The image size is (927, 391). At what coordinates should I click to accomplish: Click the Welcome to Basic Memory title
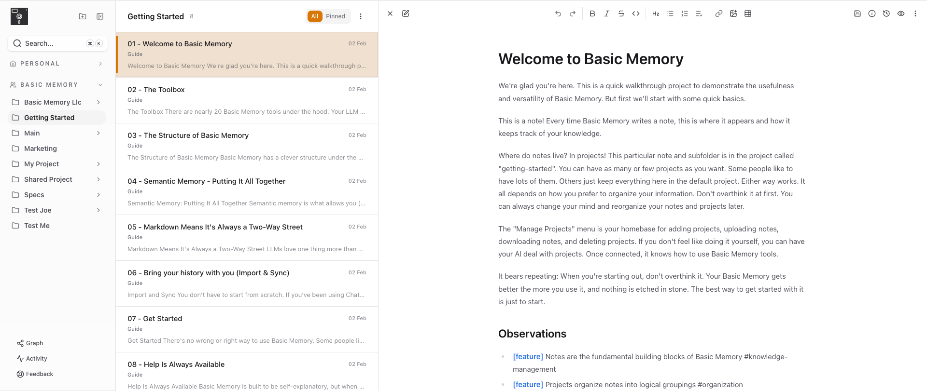(590, 59)
